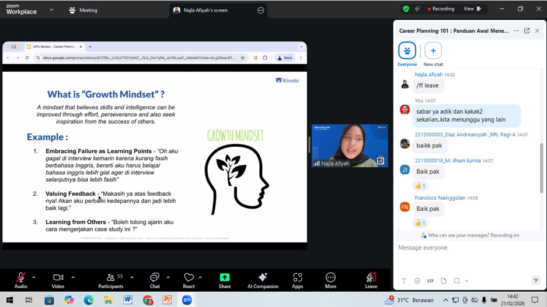Open the Participants panel
This screenshot has width=547, height=307.
click(x=110, y=280)
